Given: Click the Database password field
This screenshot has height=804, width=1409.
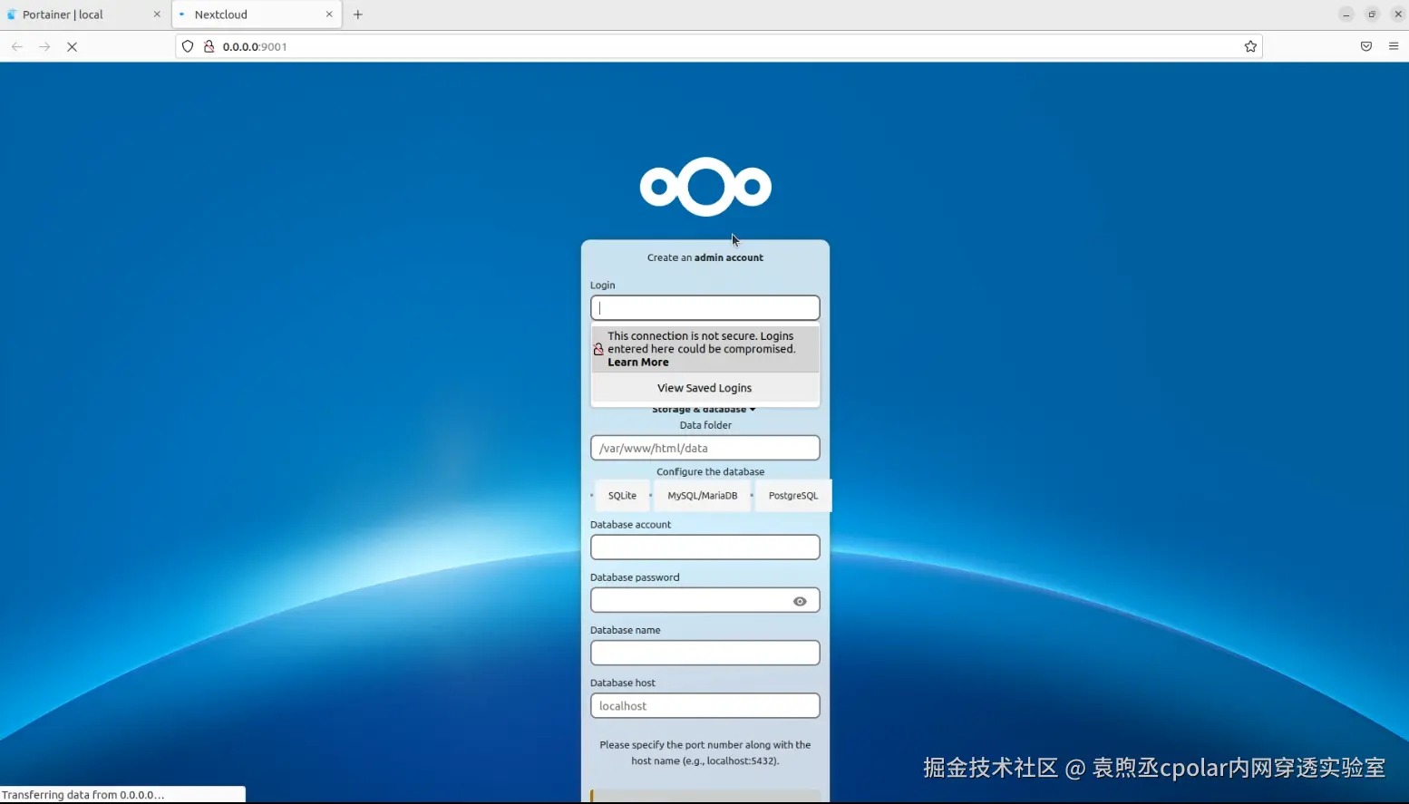Looking at the screenshot, I should (x=705, y=600).
